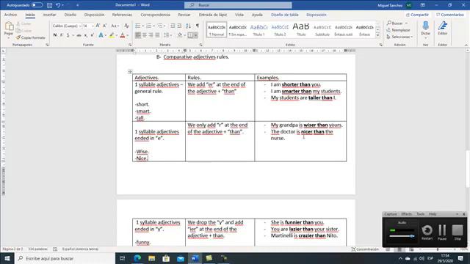Viewport: 470px width, 264px height.
Task: Increase font size with the large A icon
Action: (98, 26)
